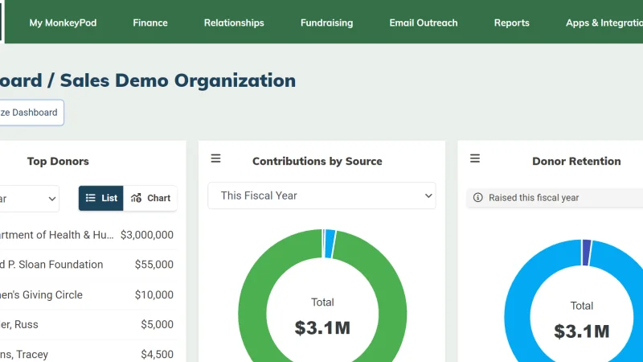Click the Contributions by Source title
643x362 pixels.
[x=317, y=162]
